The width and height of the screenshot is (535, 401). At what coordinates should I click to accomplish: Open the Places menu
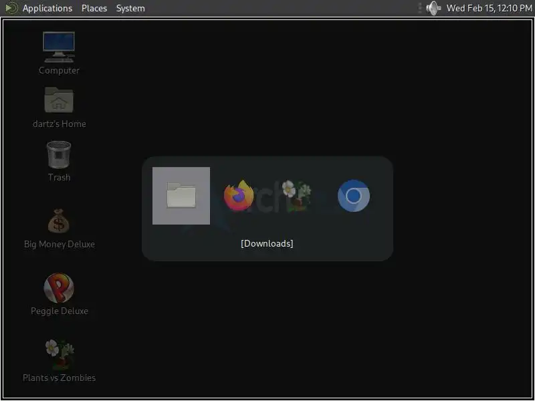click(94, 8)
